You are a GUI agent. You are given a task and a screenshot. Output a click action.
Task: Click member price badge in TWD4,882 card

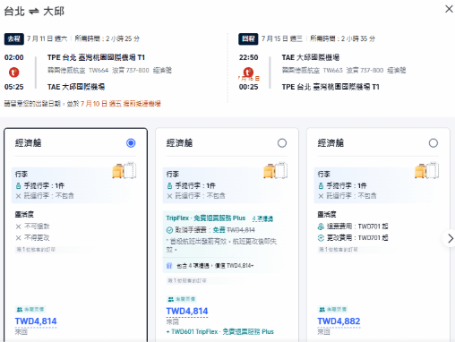point(333,309)
